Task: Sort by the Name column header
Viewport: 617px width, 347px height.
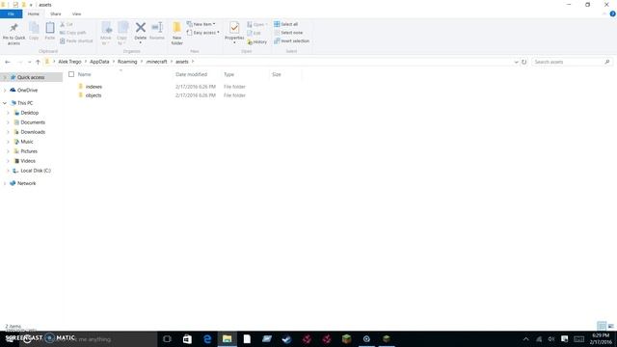Action: click(x=84, y=74)
